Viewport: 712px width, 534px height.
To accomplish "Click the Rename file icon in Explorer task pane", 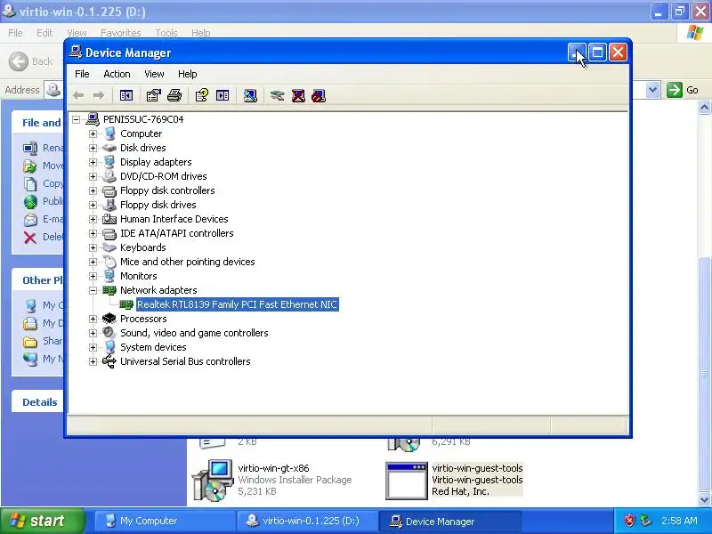I will pyautogui.click(x=30, y=148).
